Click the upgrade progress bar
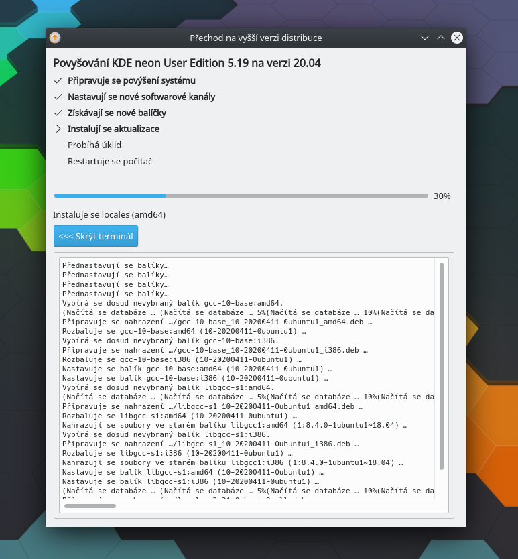Screen dimensions: 518x559 (241, 196)
